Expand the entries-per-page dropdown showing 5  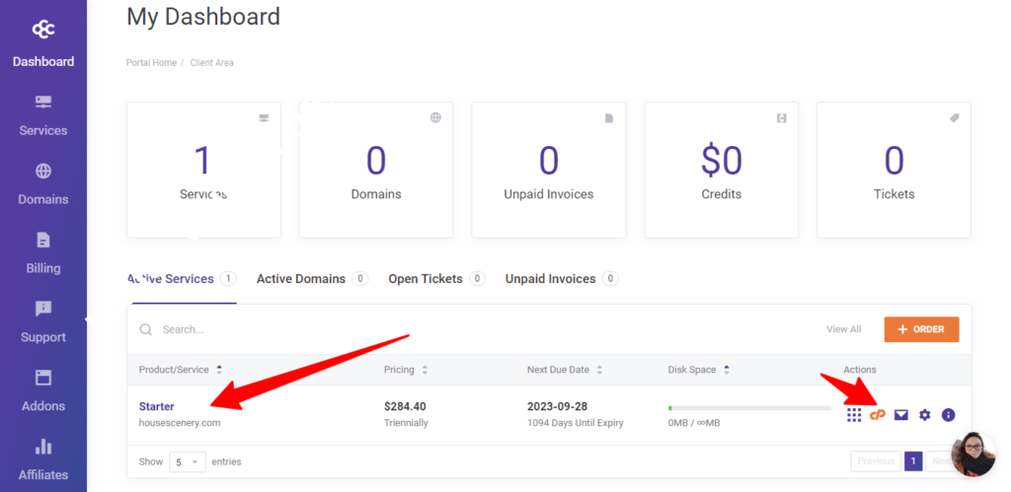point(187,461)
